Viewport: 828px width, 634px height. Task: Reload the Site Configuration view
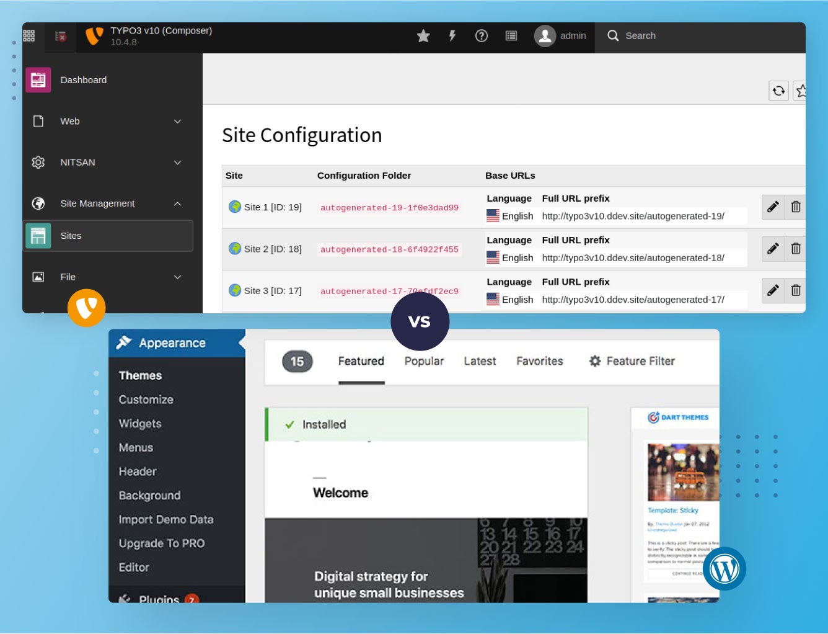point(778,91)
